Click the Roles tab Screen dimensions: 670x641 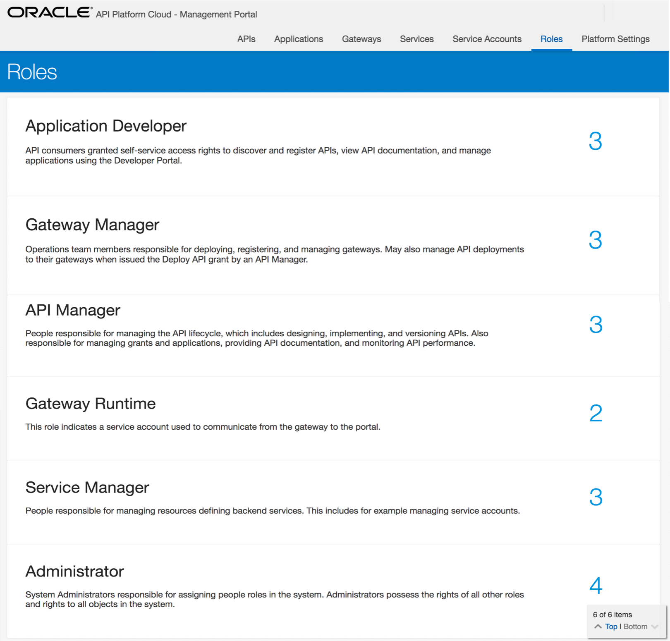[551, 39]
